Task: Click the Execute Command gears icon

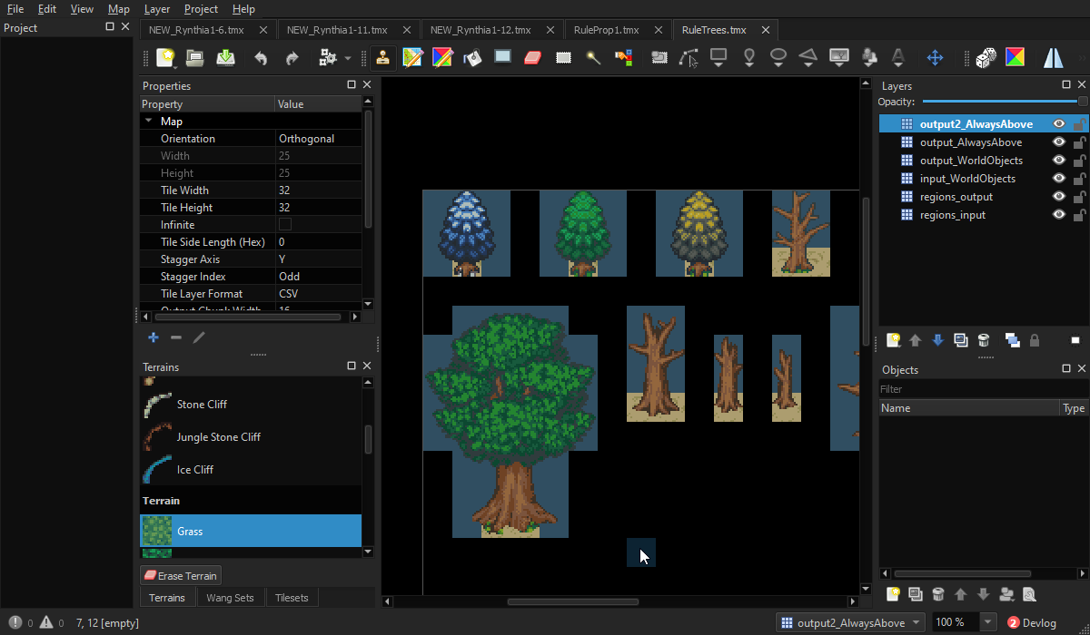Action: coord(327,58)
